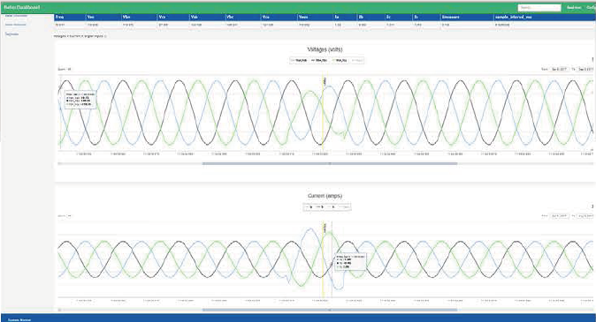Select zoom All on Voltages chart

[x=69, y=70]
